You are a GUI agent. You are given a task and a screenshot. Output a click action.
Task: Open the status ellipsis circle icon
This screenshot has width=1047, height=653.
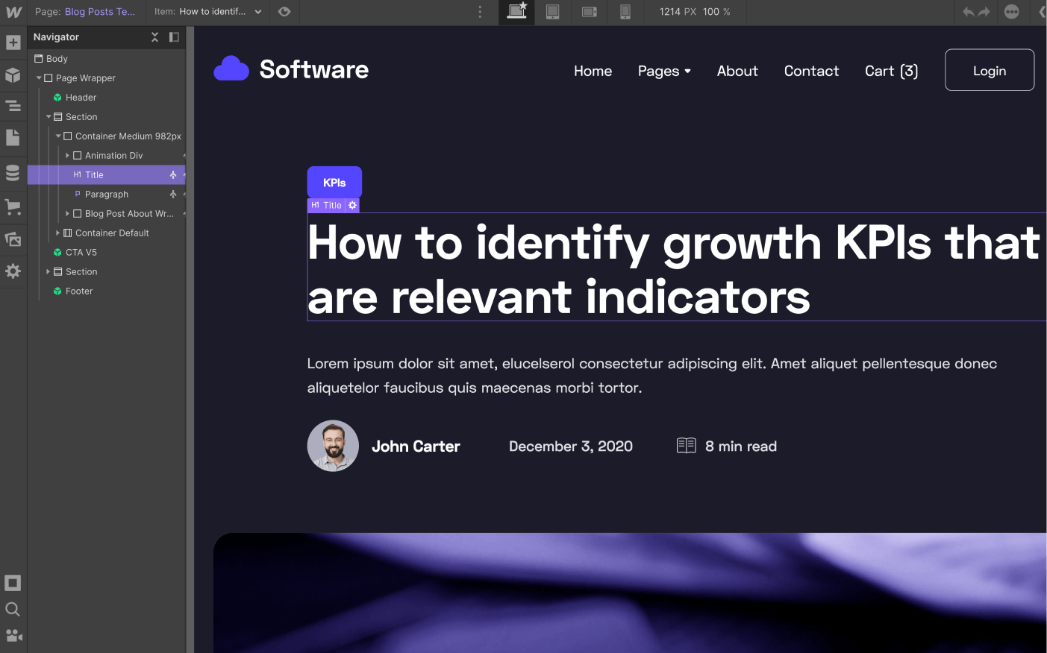pos(1012,12)
